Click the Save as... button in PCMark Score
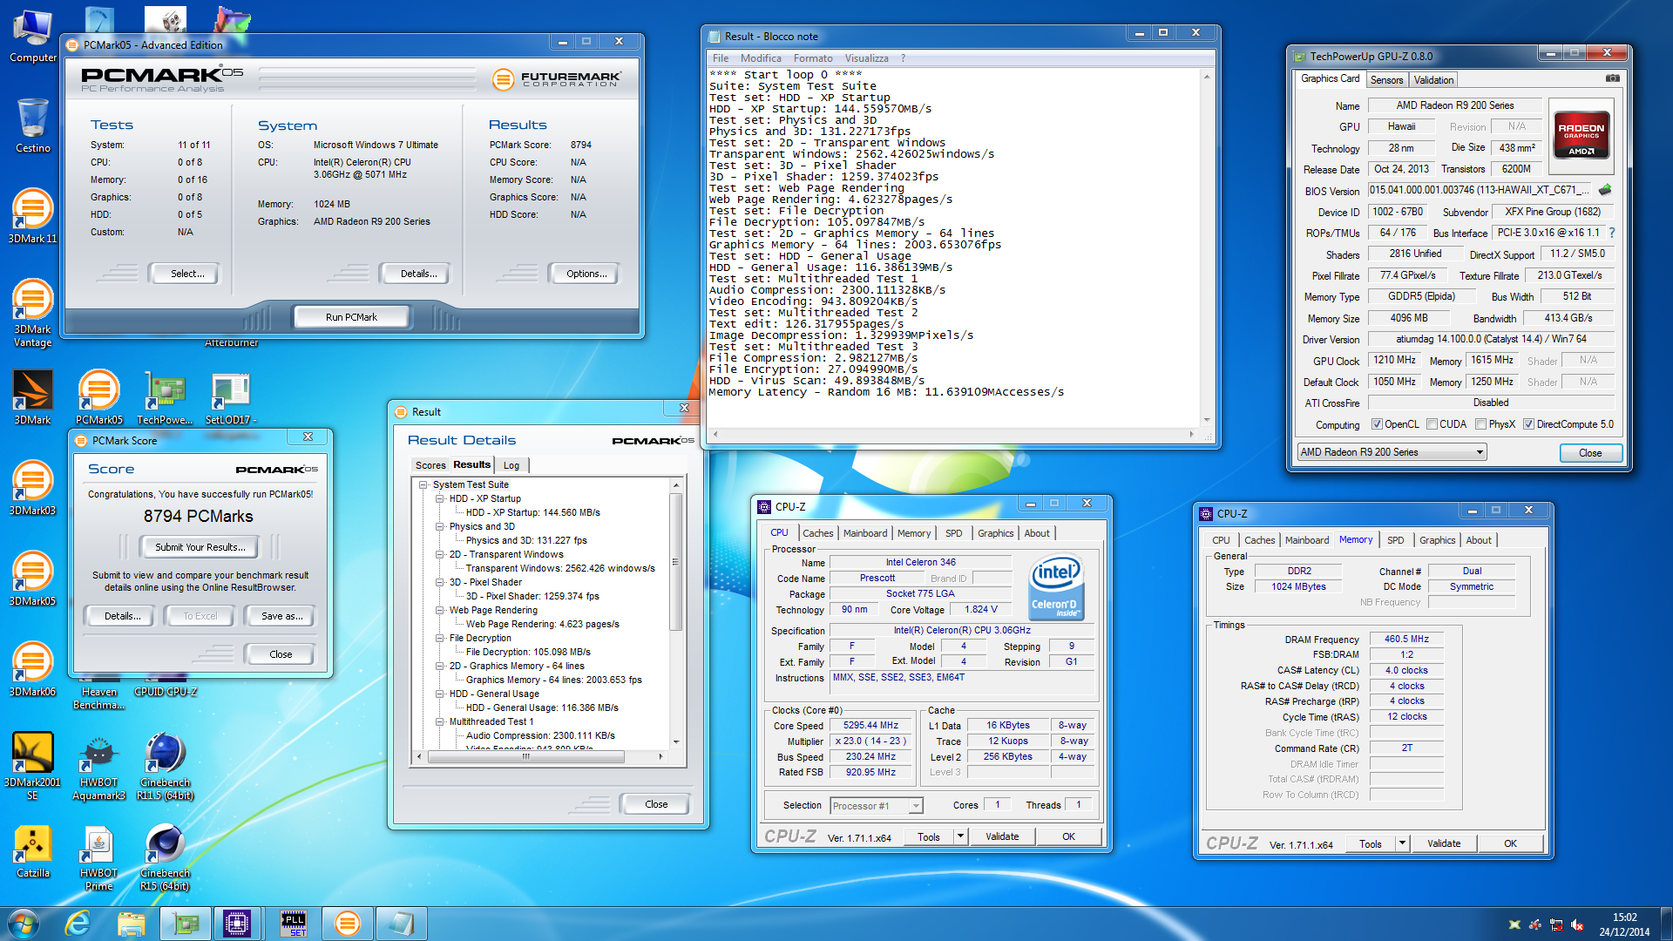Viewport: 1673px width, 941px height. 282,616
